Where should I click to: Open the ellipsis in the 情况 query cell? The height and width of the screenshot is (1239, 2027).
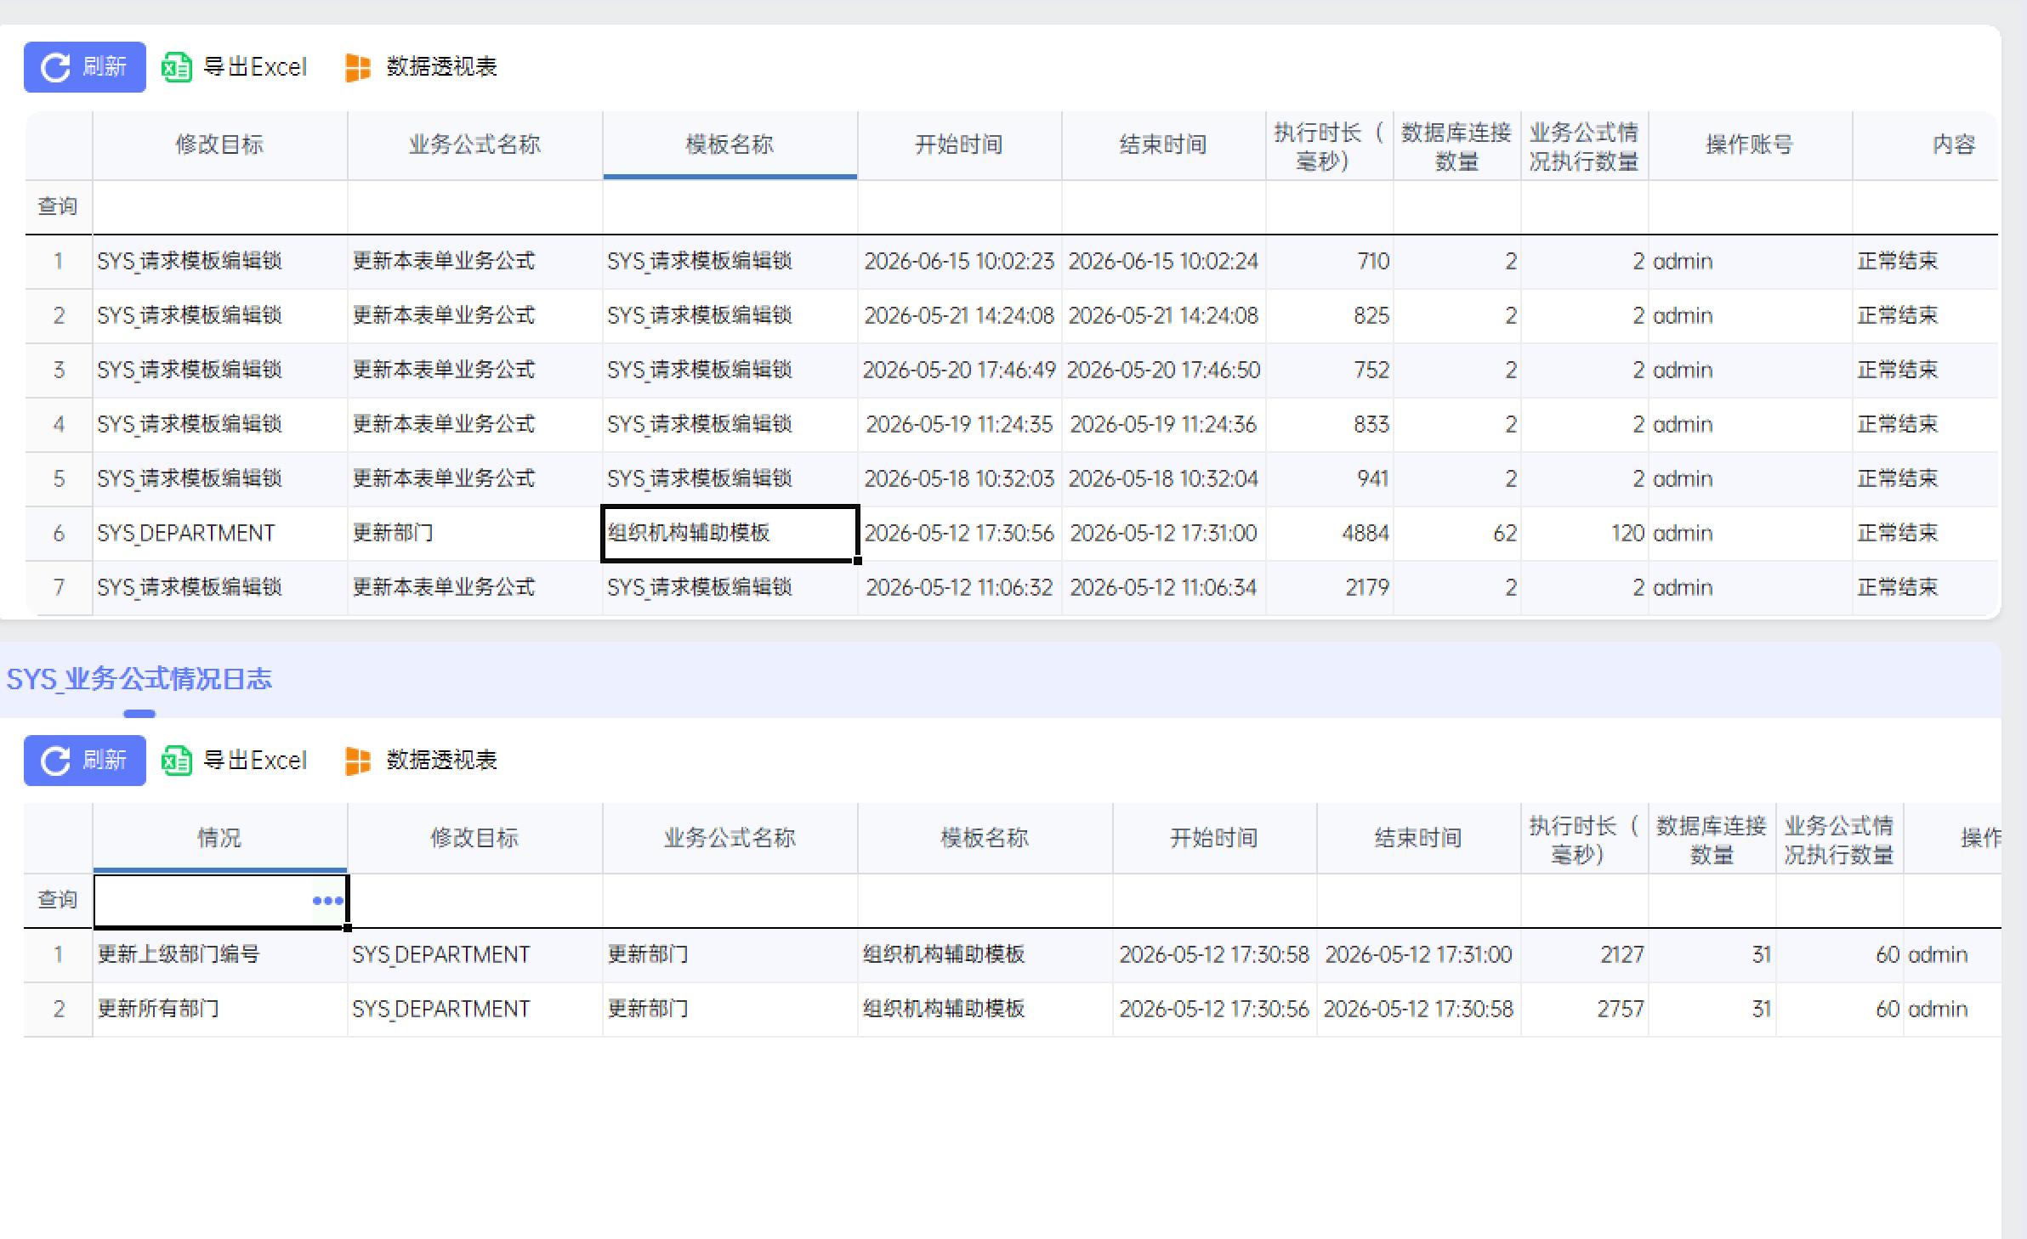(328, 901)
